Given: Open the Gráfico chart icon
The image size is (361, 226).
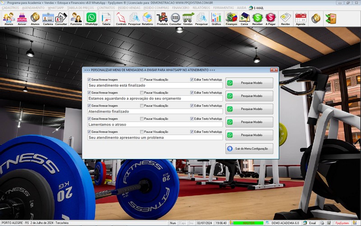Looking at the screenshot, I should coord(216,19).
